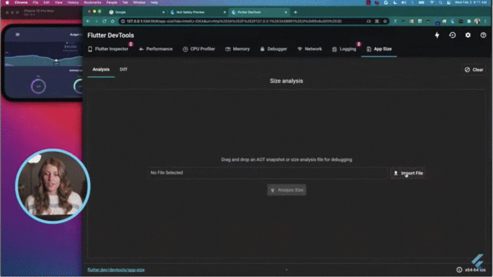Click the hot reload lightning icon
Viewport: 493px width, 277px height.
point(437,35)
